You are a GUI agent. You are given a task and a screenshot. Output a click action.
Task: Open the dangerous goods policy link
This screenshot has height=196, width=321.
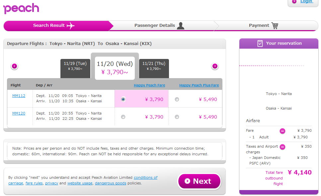pyautogui.click(x=110, y=183)
